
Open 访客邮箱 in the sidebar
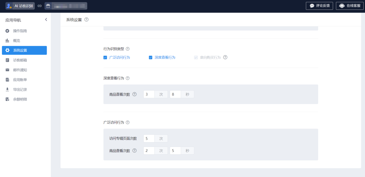(x=24, y=60)
